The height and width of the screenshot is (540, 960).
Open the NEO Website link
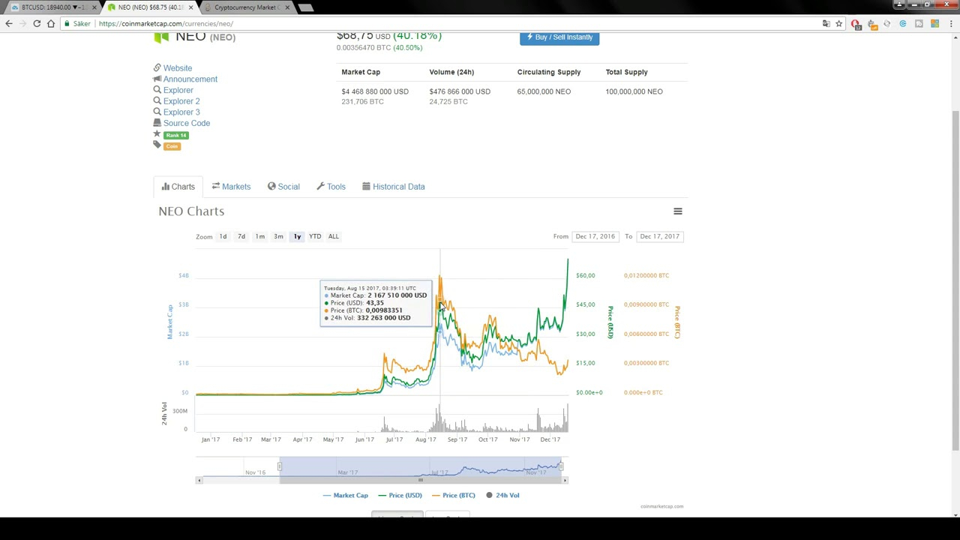(178, 68)
